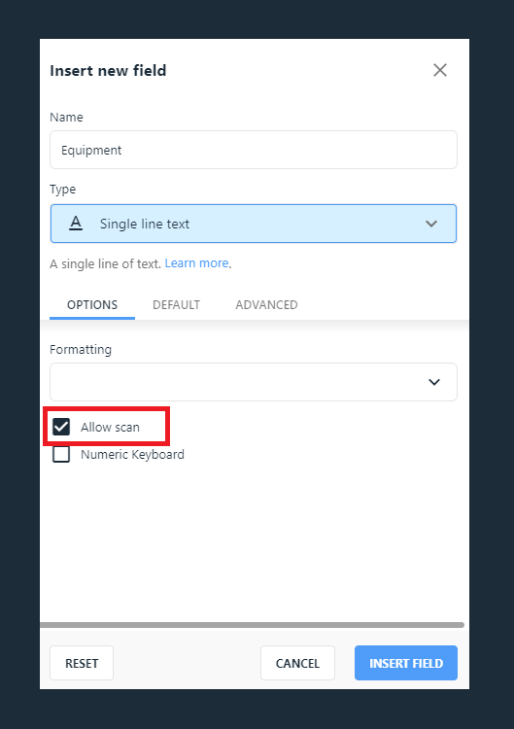This screenshot has height=729, width=514.
Task: Click the Formatting field label
Action: click(x=81, y=350)
